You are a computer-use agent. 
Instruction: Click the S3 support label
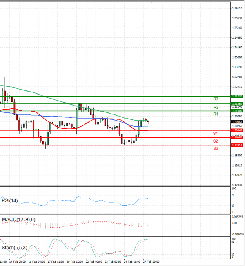click(216, 149)
